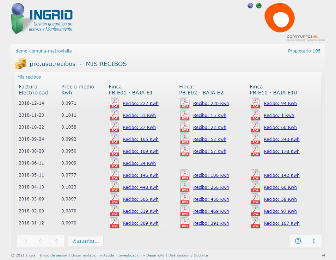336x260 pixels.
Task: Open the PDF icon for Recibo: 34 Kwh
Action: (114, 163)
